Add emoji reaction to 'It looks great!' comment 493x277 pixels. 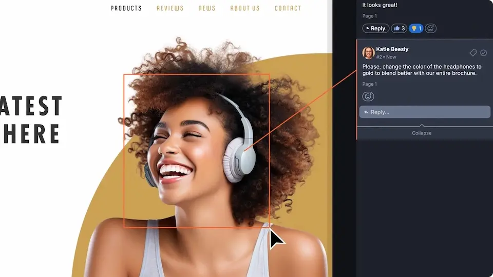click(x=431, y=29)
